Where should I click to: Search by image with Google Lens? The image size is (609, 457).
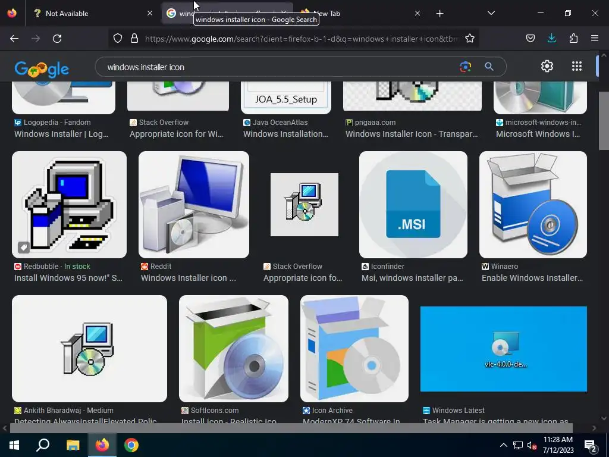[x=465, y=67]
